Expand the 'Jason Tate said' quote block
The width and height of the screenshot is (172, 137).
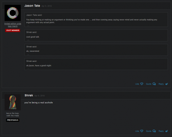(96, 20)
